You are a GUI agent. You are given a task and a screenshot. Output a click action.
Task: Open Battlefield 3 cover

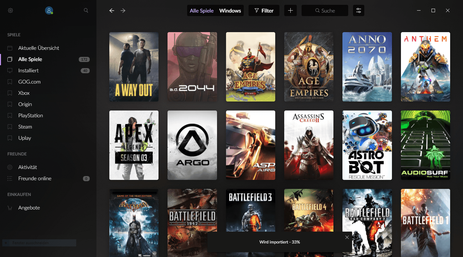click(x=250, y=210)
